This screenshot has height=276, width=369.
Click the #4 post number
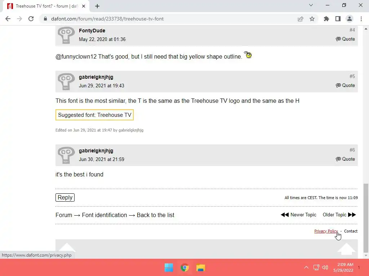(x=352, y=30)
